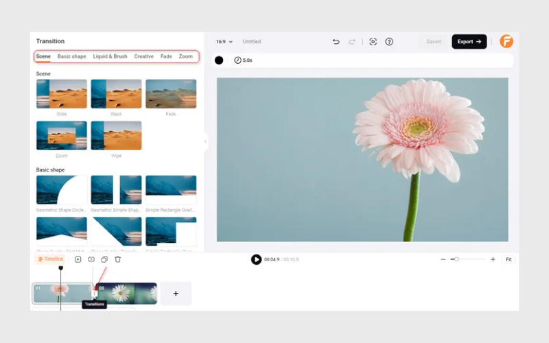549x343 pixels.
Task: Click the Scene section heading above thumbnails
Action: (43, 74)
